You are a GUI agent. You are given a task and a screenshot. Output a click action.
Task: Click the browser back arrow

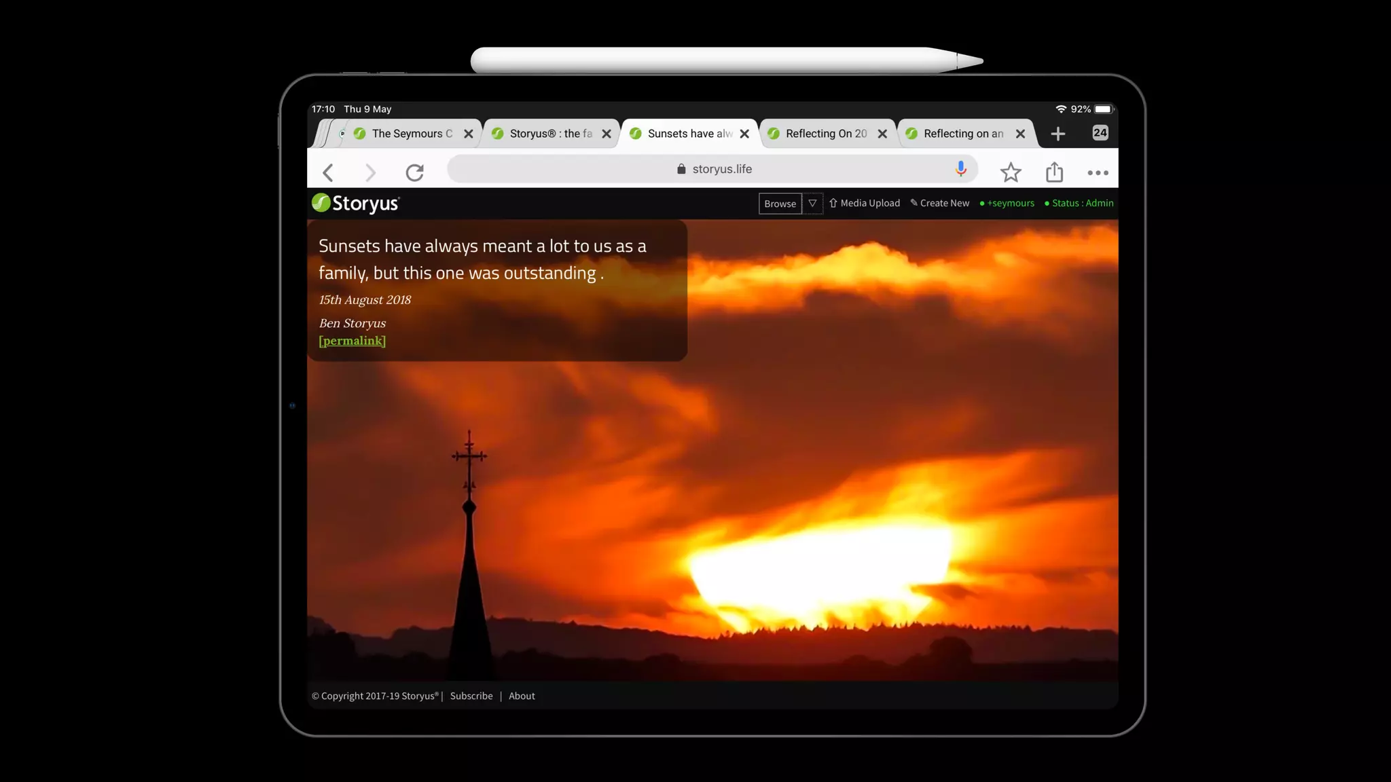pos(328,172)
